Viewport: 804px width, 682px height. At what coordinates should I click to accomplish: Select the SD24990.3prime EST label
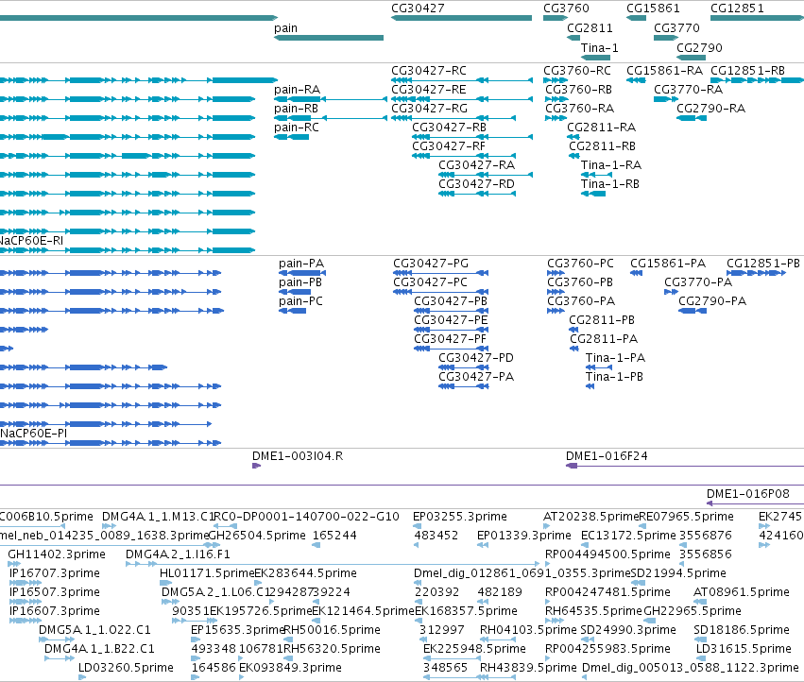coord(628,630)
